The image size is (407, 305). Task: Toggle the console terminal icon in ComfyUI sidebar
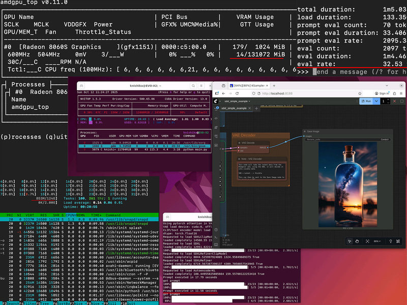216,237
